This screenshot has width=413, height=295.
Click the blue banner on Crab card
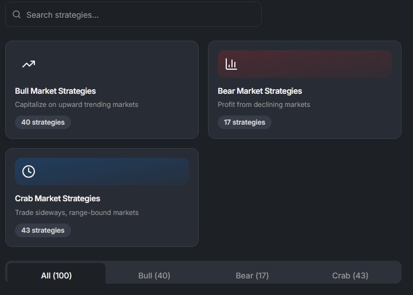(102, 172)
